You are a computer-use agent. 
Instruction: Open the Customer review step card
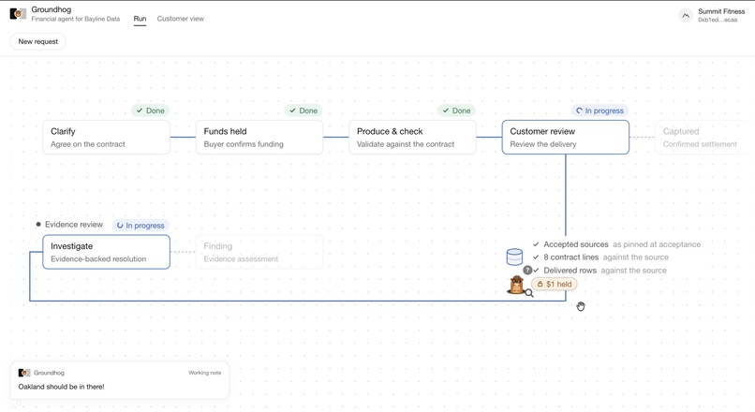(x=565, y=137)
